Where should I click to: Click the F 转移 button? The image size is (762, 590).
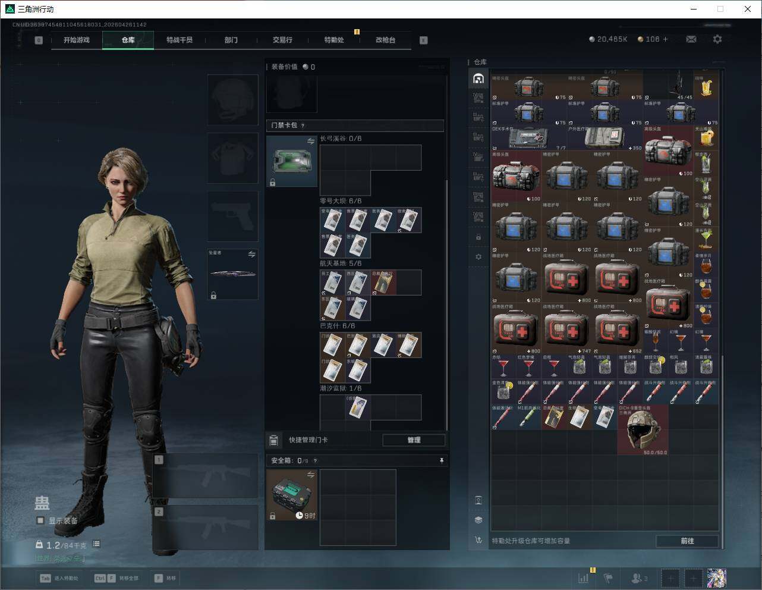tap(165, 578)
